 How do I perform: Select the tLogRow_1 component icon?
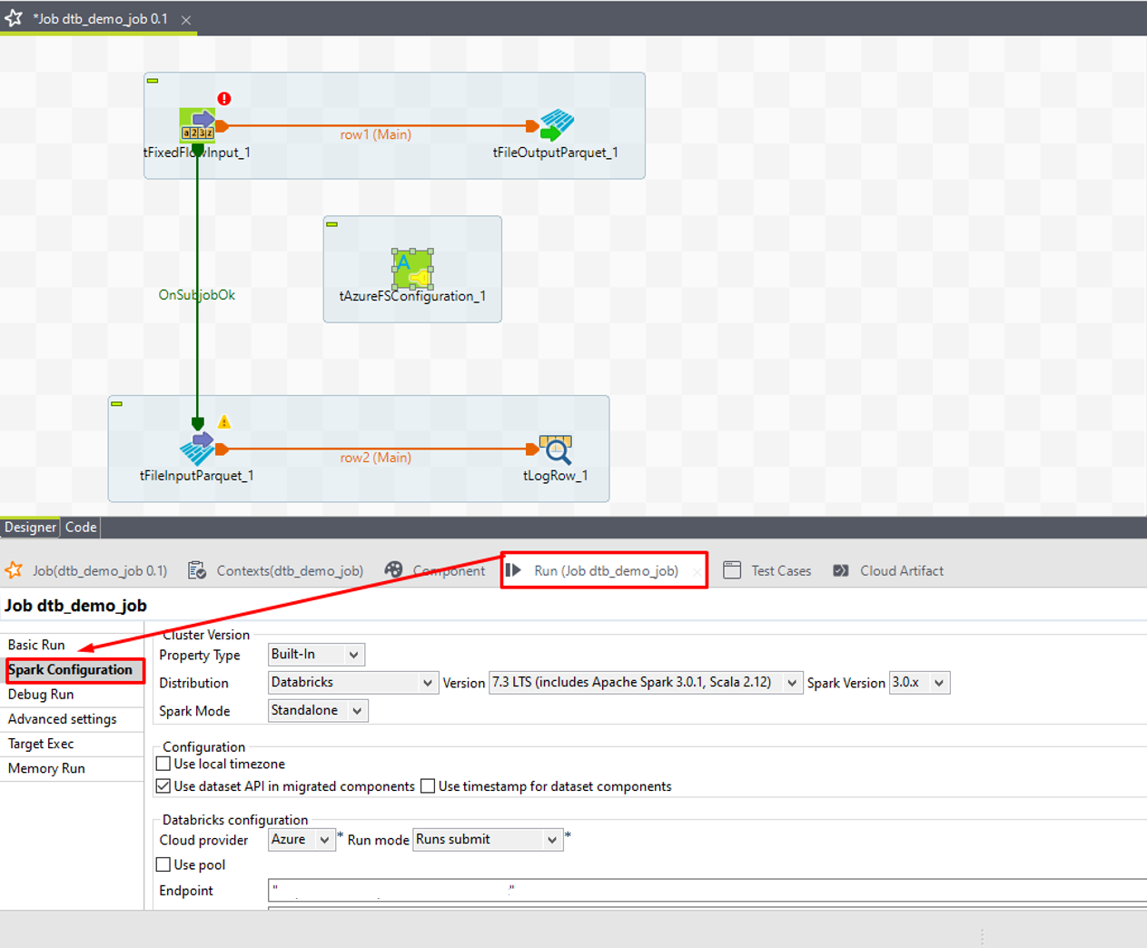click(556, 449)
